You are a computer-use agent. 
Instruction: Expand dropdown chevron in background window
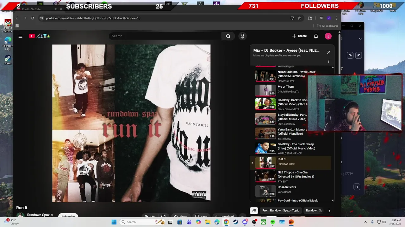coord(360,39)
